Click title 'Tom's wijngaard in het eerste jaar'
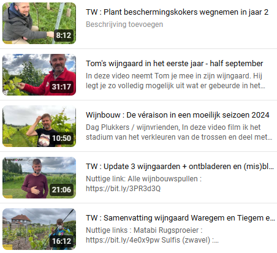277x253 pixels. [174, 64]
